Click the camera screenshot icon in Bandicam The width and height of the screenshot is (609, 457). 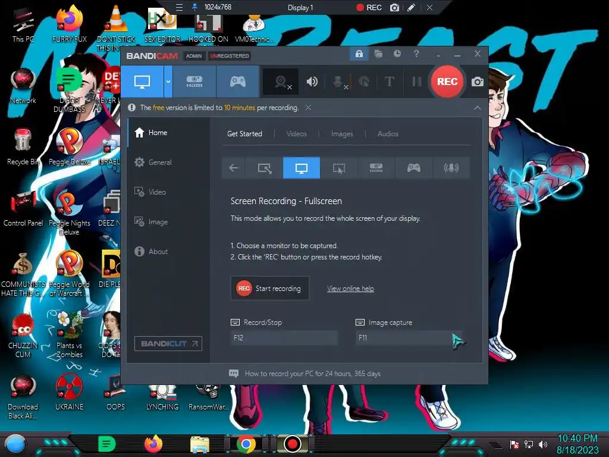click(x=478, y=82)
